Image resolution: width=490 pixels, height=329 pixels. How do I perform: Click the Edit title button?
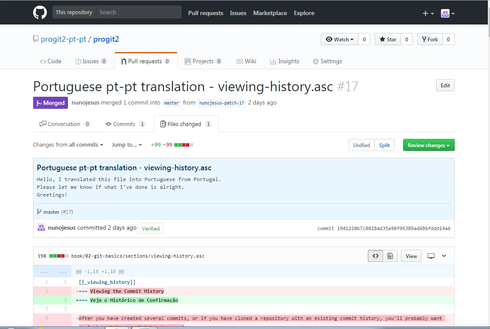coord(445,85)
